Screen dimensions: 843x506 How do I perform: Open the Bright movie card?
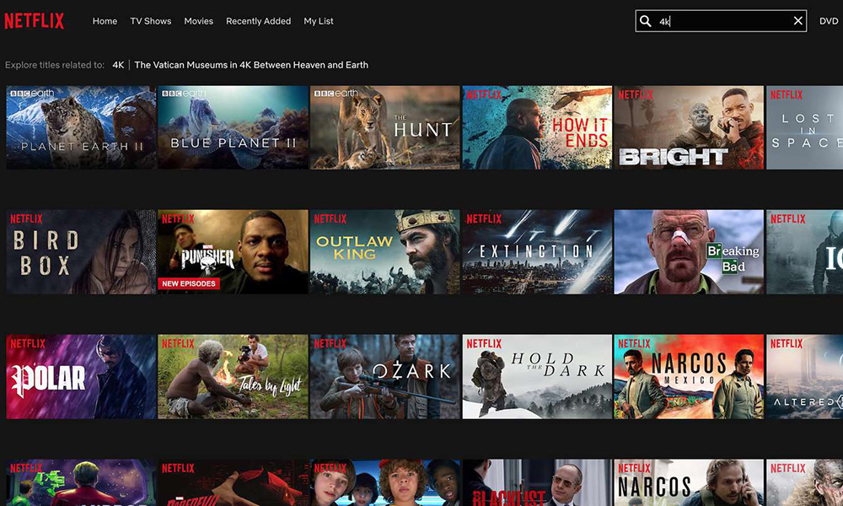[x=689, y=127]
